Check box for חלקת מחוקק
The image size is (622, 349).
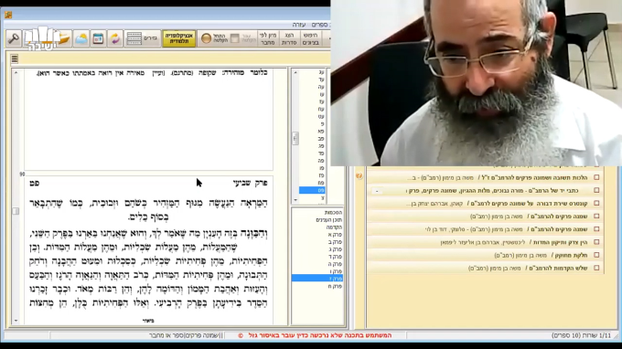(x=596, y=255)
